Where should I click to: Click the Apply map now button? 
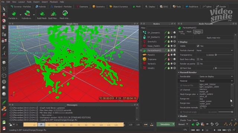213,38
